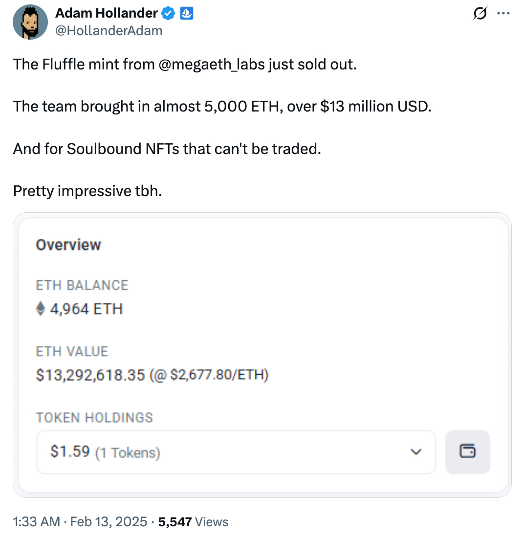
Task: Select the 4,964 ETH balance value
Action: 86,309
